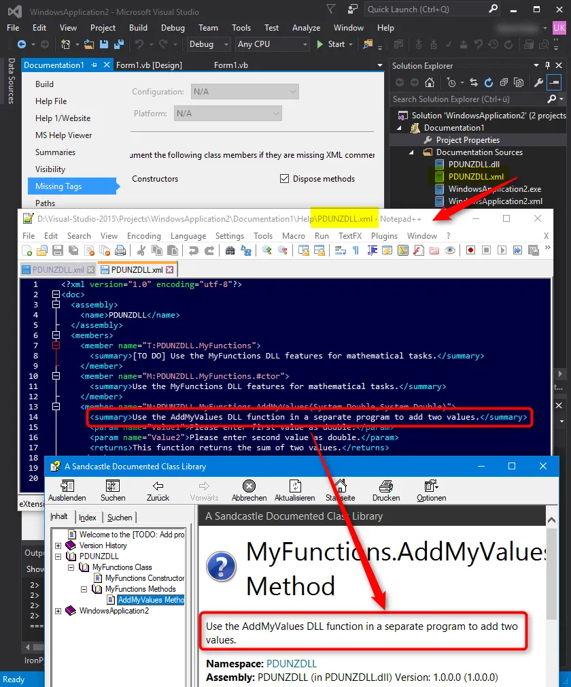The height and width of the screenshot is (687, 571).
Task: Click the Notepad++ Replace icon
Action: coord(246,250)
